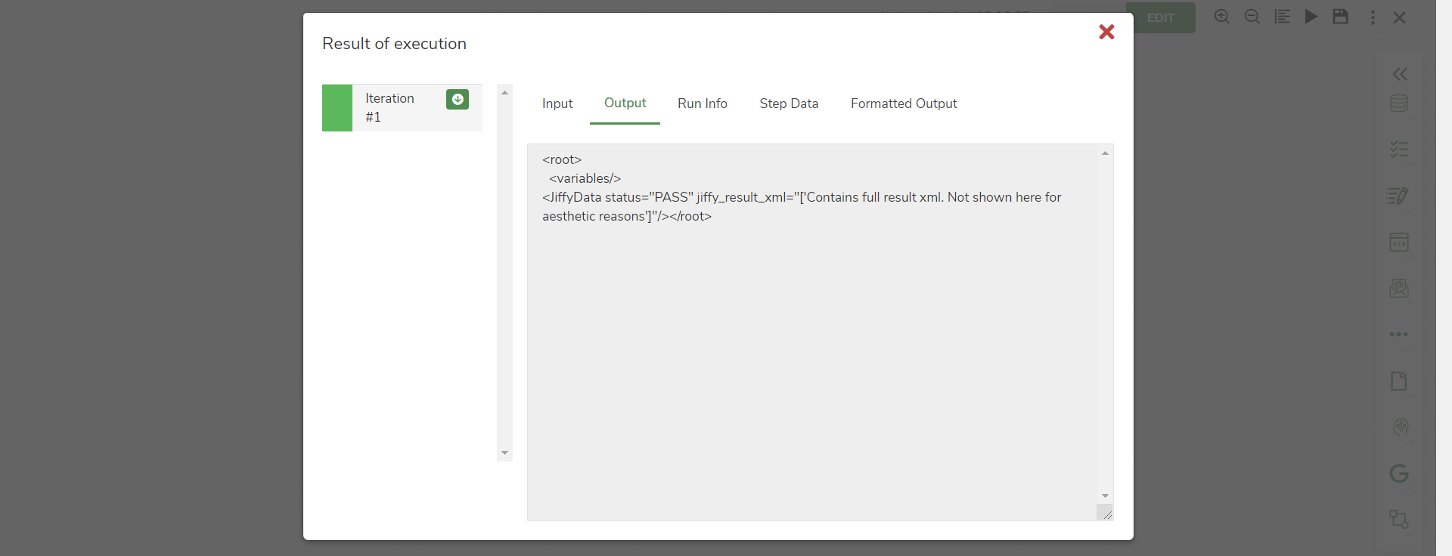Viewport: 1452px width, 556px height.
Task: Grab the output text area resize handle
Action: pyautogui.click(x=1106, y=514)
